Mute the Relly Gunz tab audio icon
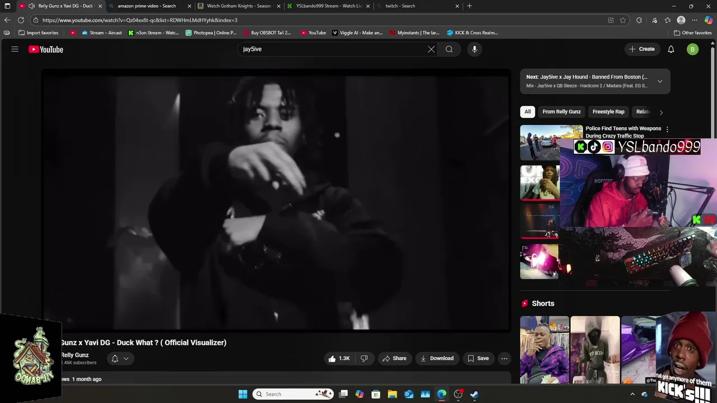Viewport: 717px width, 403px height. [31, 6]
